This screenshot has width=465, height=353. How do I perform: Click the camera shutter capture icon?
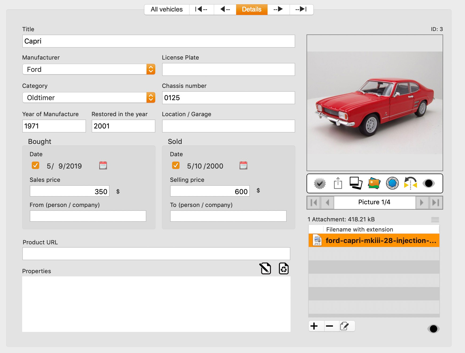click(392, 183)
